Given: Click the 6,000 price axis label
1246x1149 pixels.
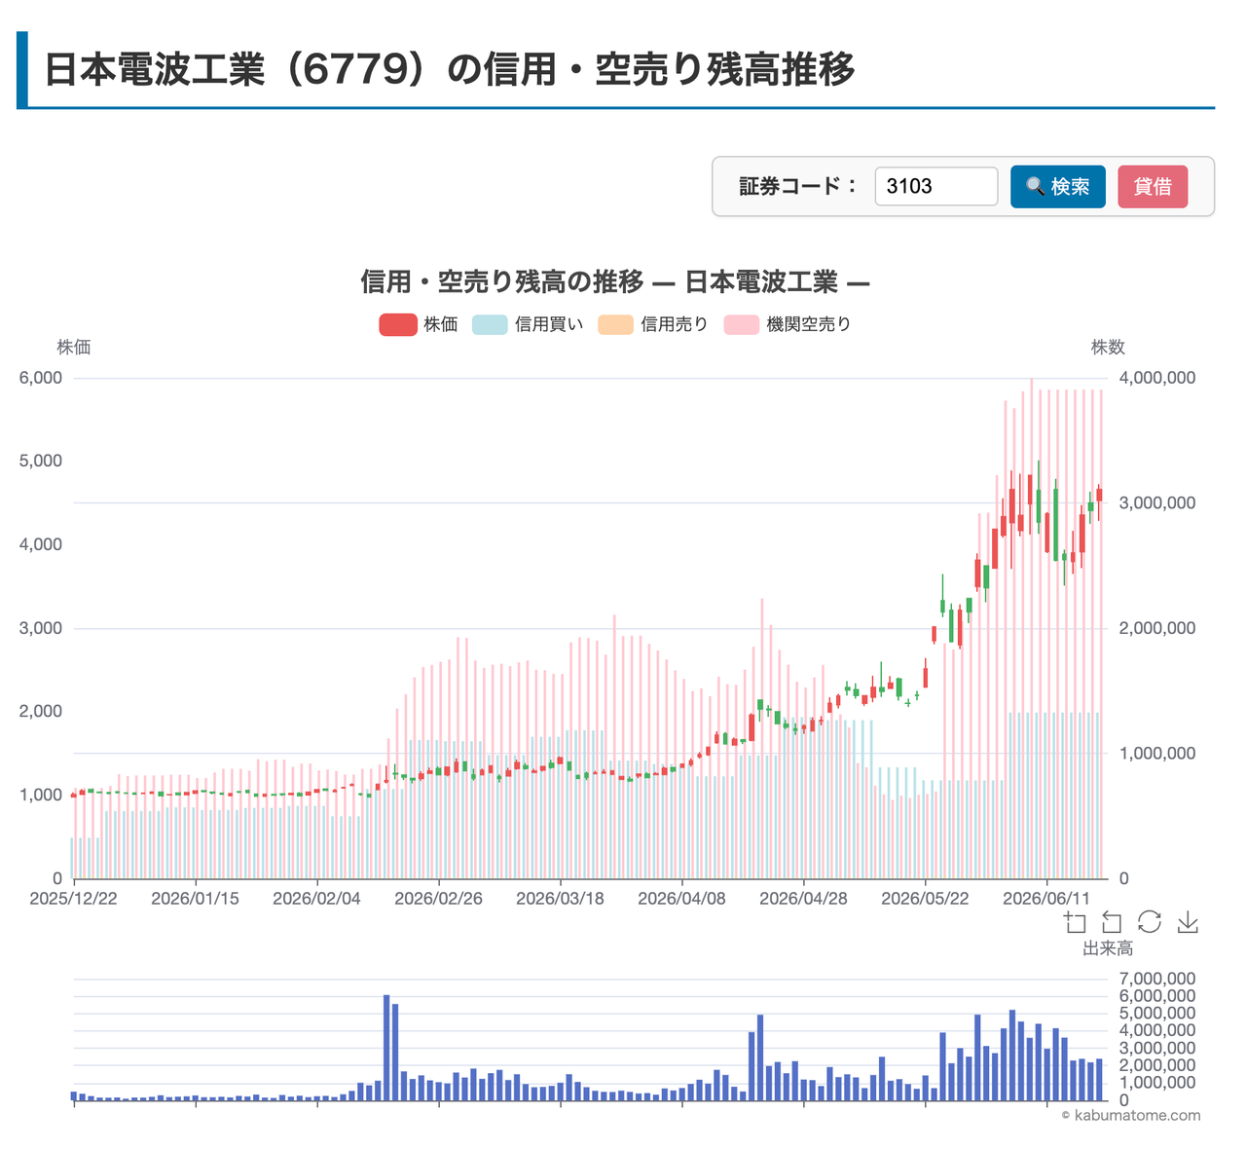Looking at the screenshot, I should pos(41,378).
